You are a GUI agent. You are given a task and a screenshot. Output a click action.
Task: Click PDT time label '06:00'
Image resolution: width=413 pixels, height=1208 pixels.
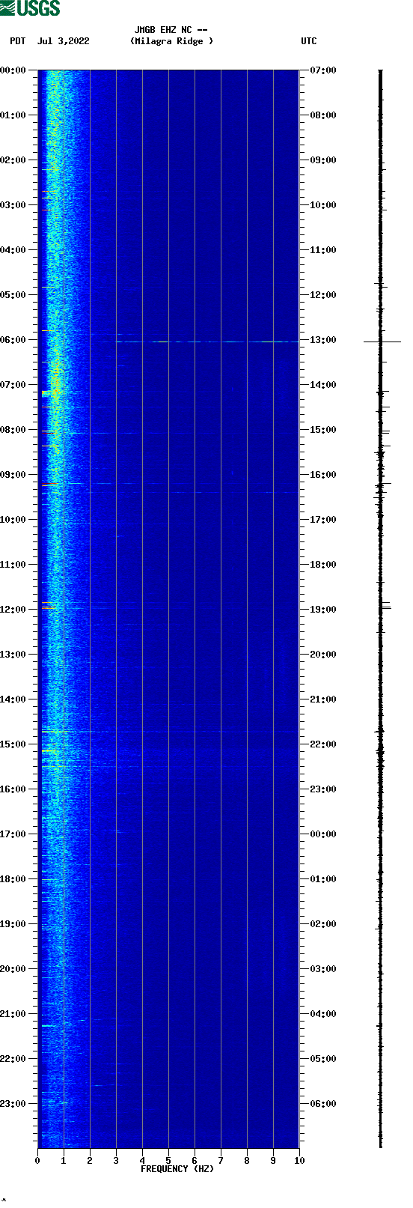(x=13, y=340)
